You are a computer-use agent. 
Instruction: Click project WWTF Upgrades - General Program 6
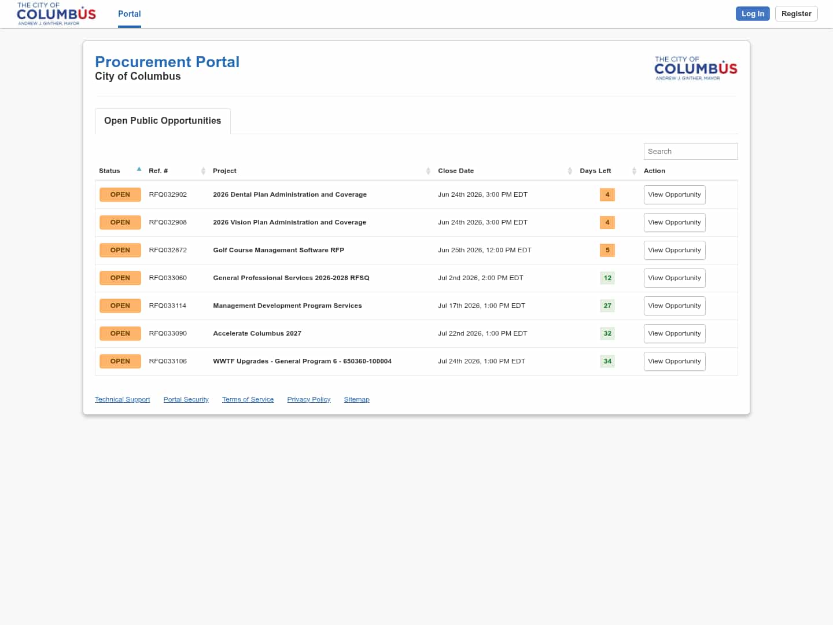click(302, 361)
